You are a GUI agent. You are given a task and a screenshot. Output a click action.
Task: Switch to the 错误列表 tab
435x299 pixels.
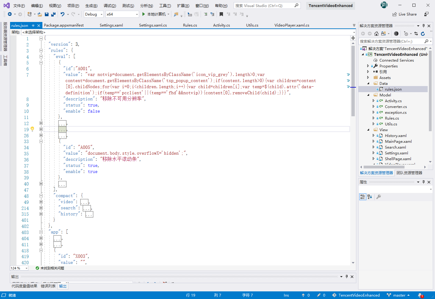pyautogui.click(x=48, y=286)
